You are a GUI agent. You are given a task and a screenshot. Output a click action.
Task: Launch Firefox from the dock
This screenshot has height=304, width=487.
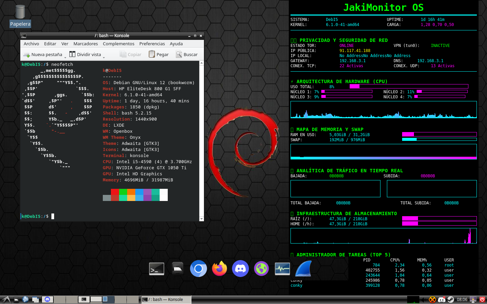tap(219, 269)
